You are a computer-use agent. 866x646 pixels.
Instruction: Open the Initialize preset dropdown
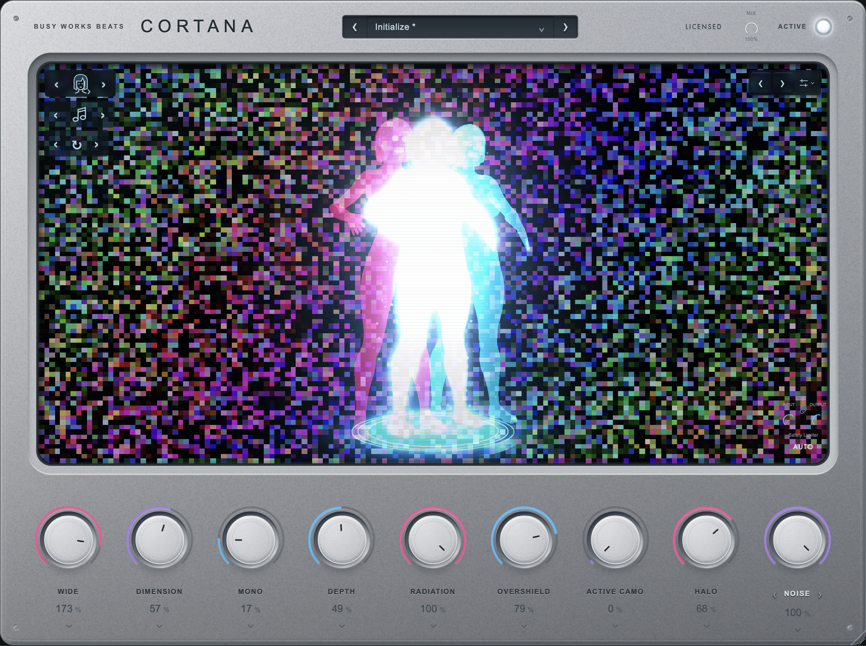coord(460,27)
